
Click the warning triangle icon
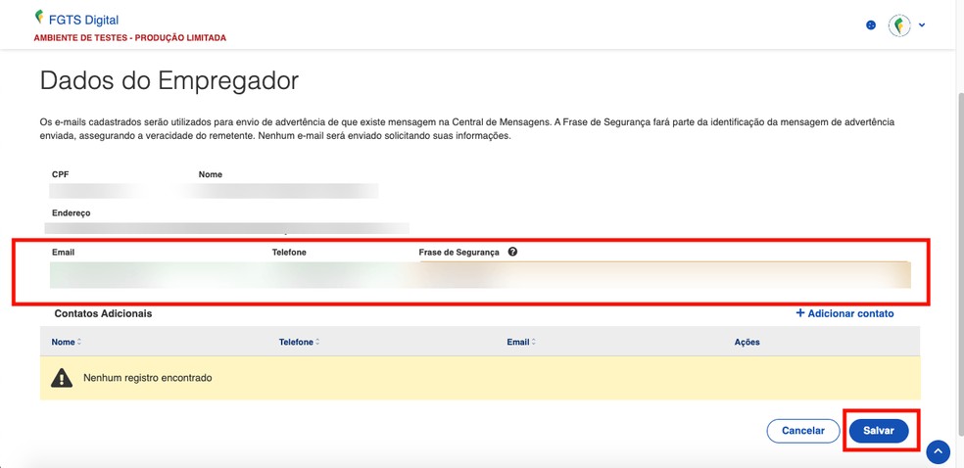(62, 378)
